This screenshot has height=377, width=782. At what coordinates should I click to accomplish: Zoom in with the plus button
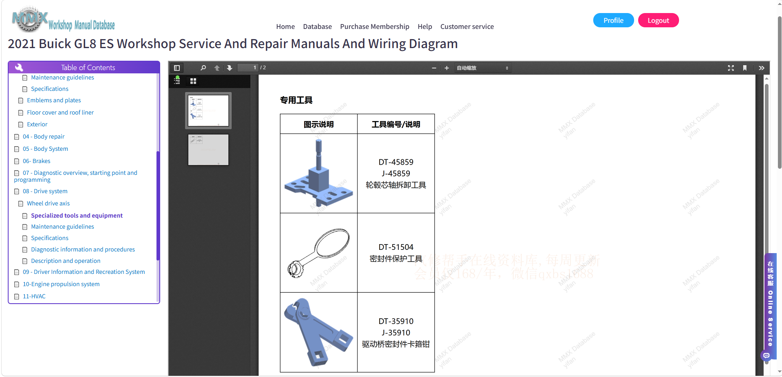click(x=447, y=68)
